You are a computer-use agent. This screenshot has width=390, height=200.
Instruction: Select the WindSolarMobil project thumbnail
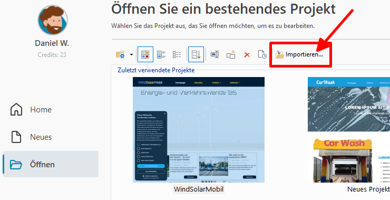[x=199, y=130]
